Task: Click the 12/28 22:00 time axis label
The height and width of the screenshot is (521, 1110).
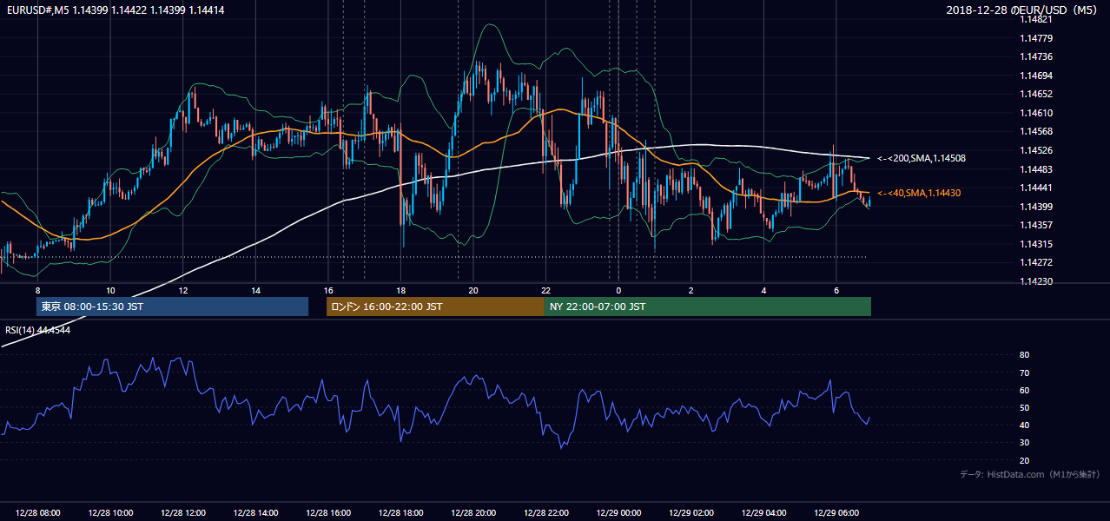Action: pos(546,513)
